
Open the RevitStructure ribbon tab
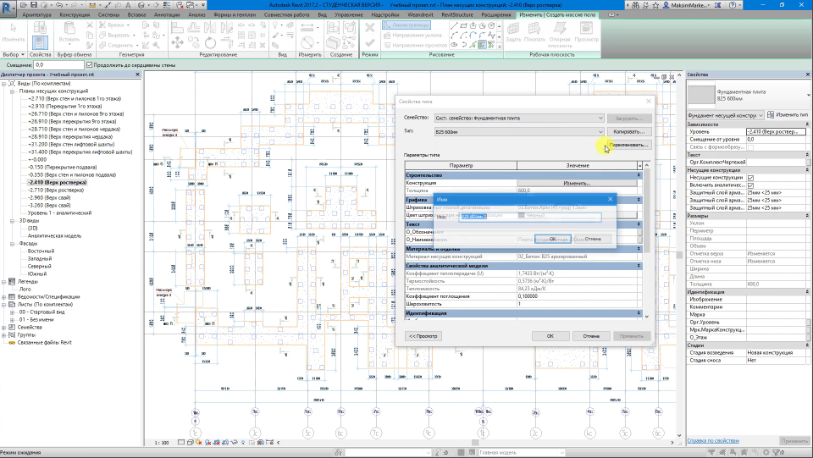click(x=456, y=14)
